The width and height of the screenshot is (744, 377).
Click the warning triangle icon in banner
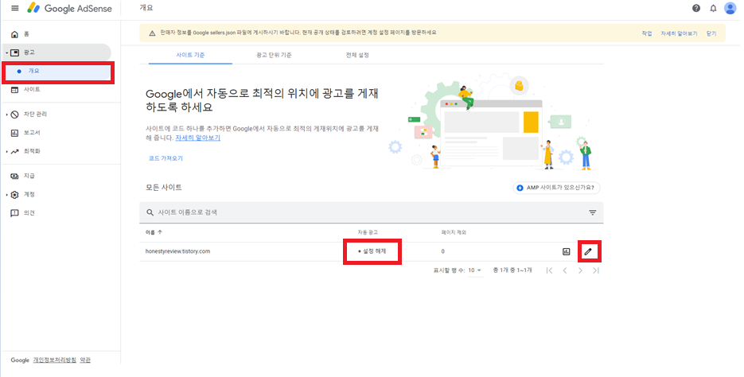point(152,33)
